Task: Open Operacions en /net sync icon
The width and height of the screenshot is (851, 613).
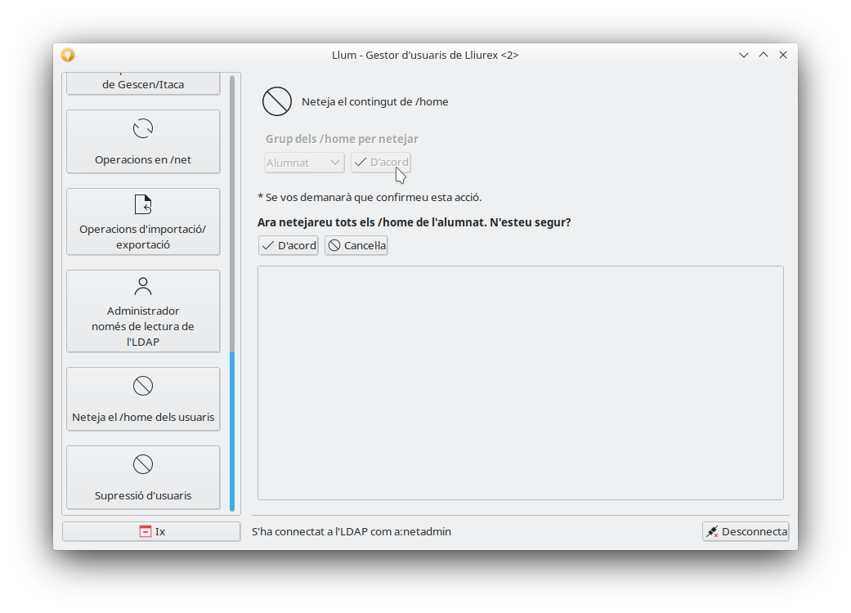Action: click(143, 129)
